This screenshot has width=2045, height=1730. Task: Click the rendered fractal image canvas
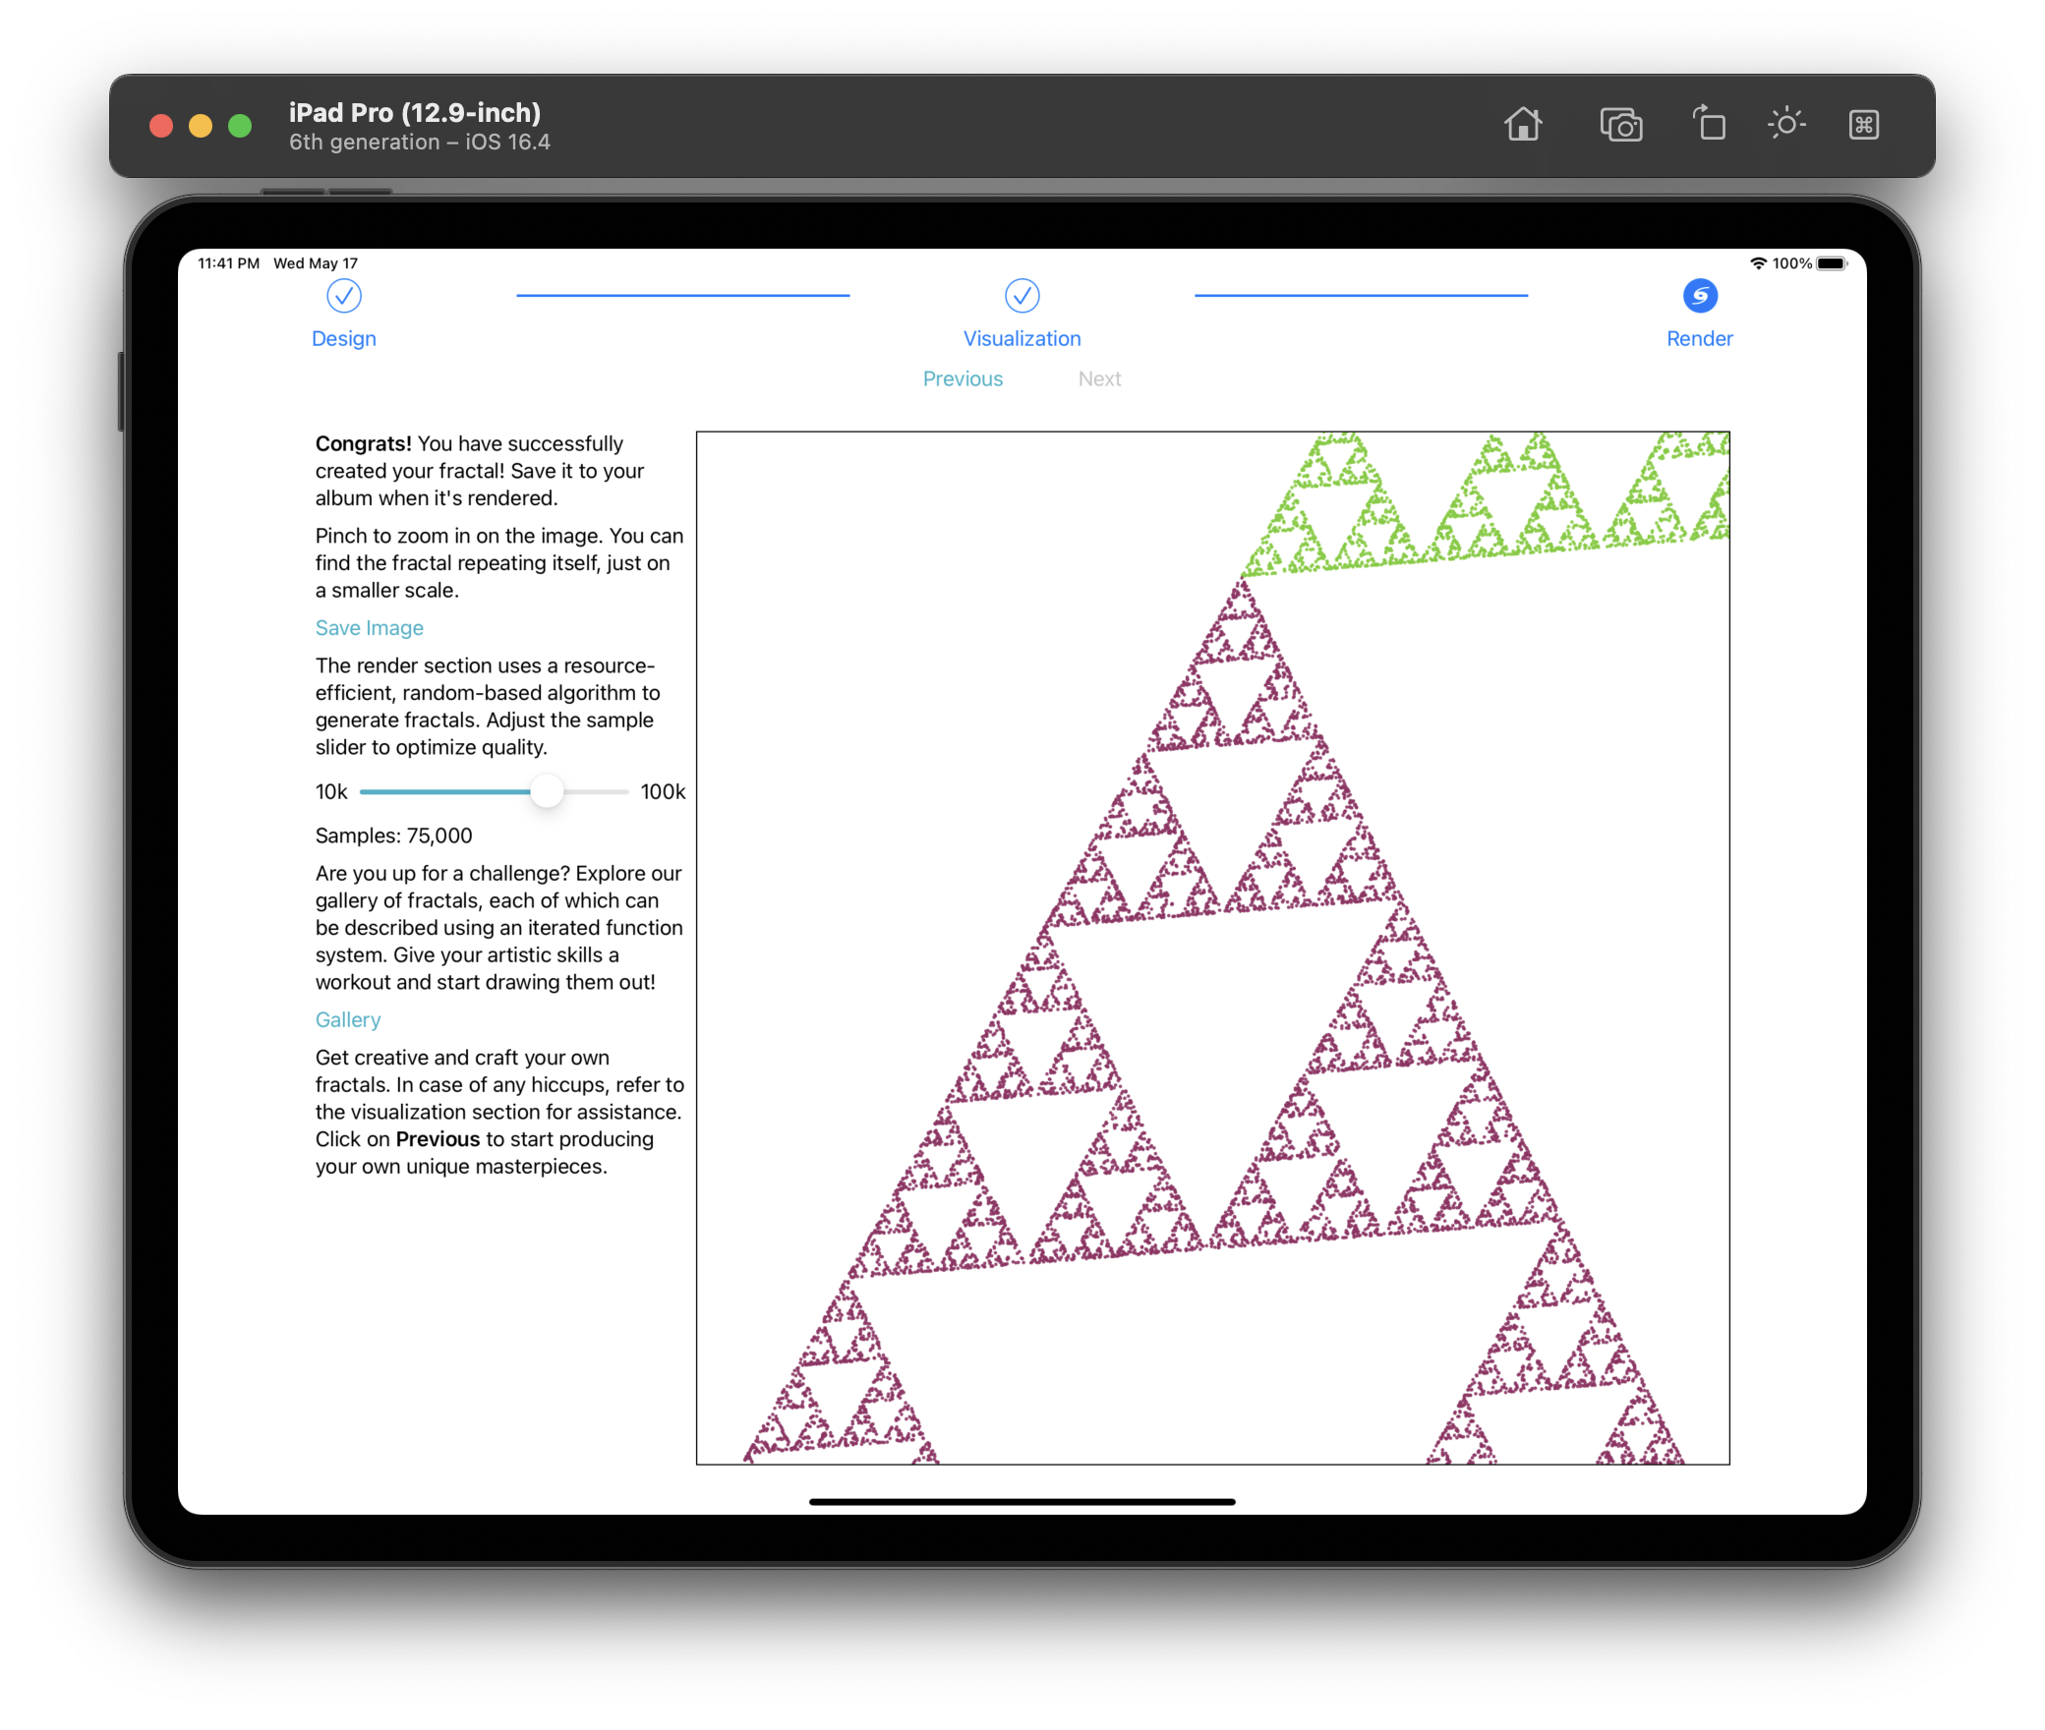pos(1212,948)
